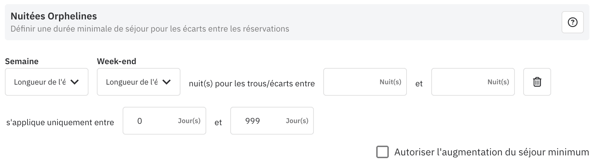Click the Week-end field label
This screenshot has width=595, height=163.
pos(116,61)
